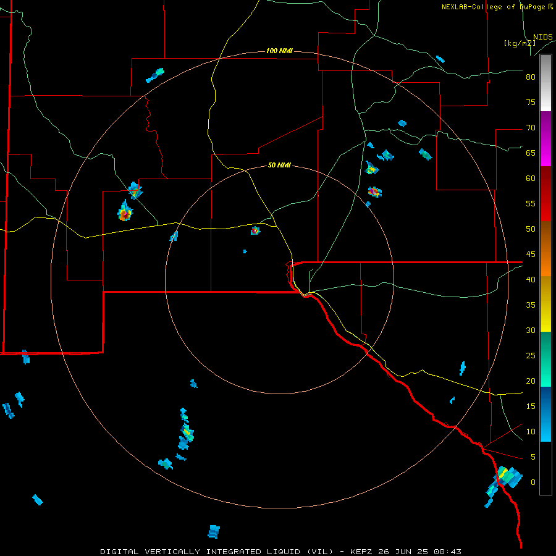Pick the orange-brown segment of the color bar
This screenshot has height=556, width=556.
[x=545, y=248]
